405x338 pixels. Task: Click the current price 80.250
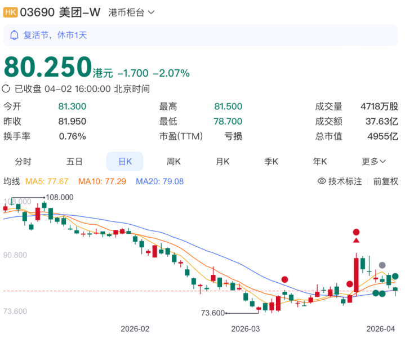click(48, 66)
